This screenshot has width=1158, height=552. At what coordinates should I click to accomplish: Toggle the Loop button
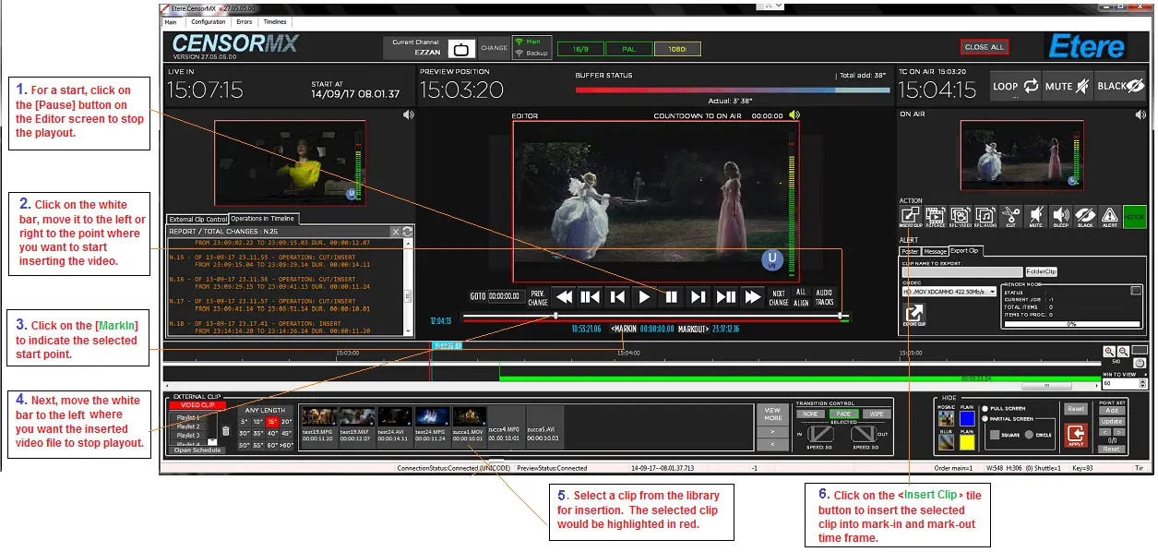point(1016,87)
